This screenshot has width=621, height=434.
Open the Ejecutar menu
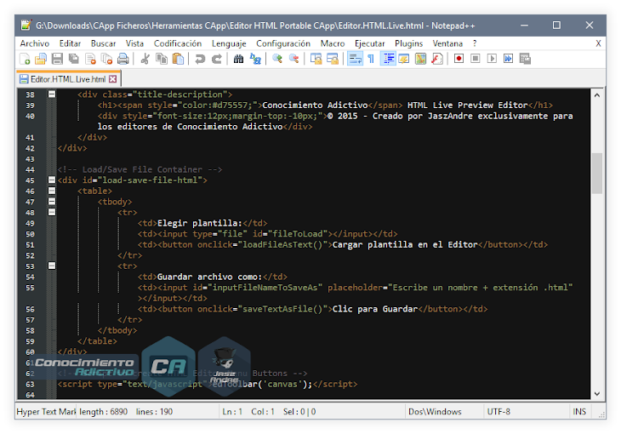[370, 43]
